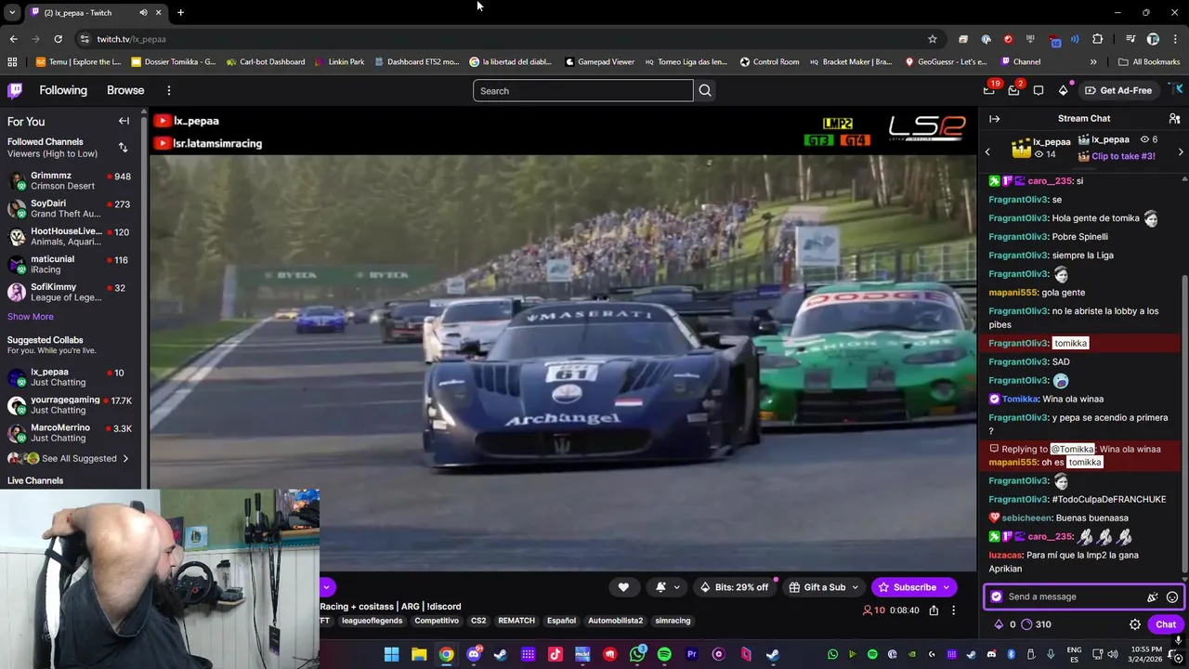Open the Browse tab
The image size is (1189, 669).
point(125,90)
